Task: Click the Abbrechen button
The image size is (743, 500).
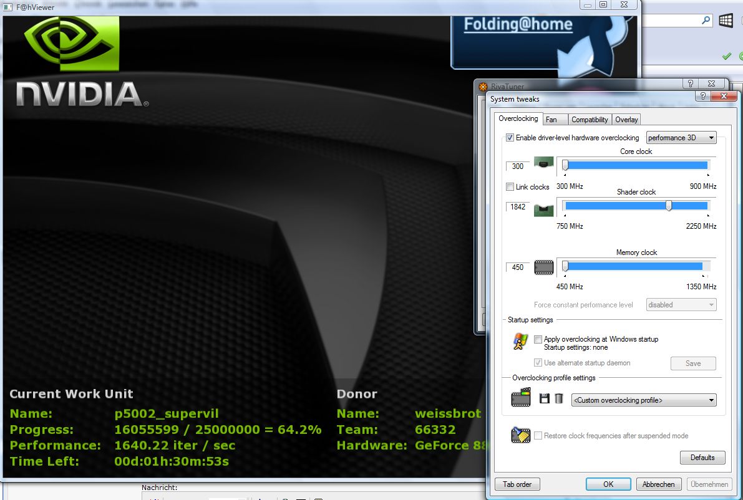Action: (658, 484)
